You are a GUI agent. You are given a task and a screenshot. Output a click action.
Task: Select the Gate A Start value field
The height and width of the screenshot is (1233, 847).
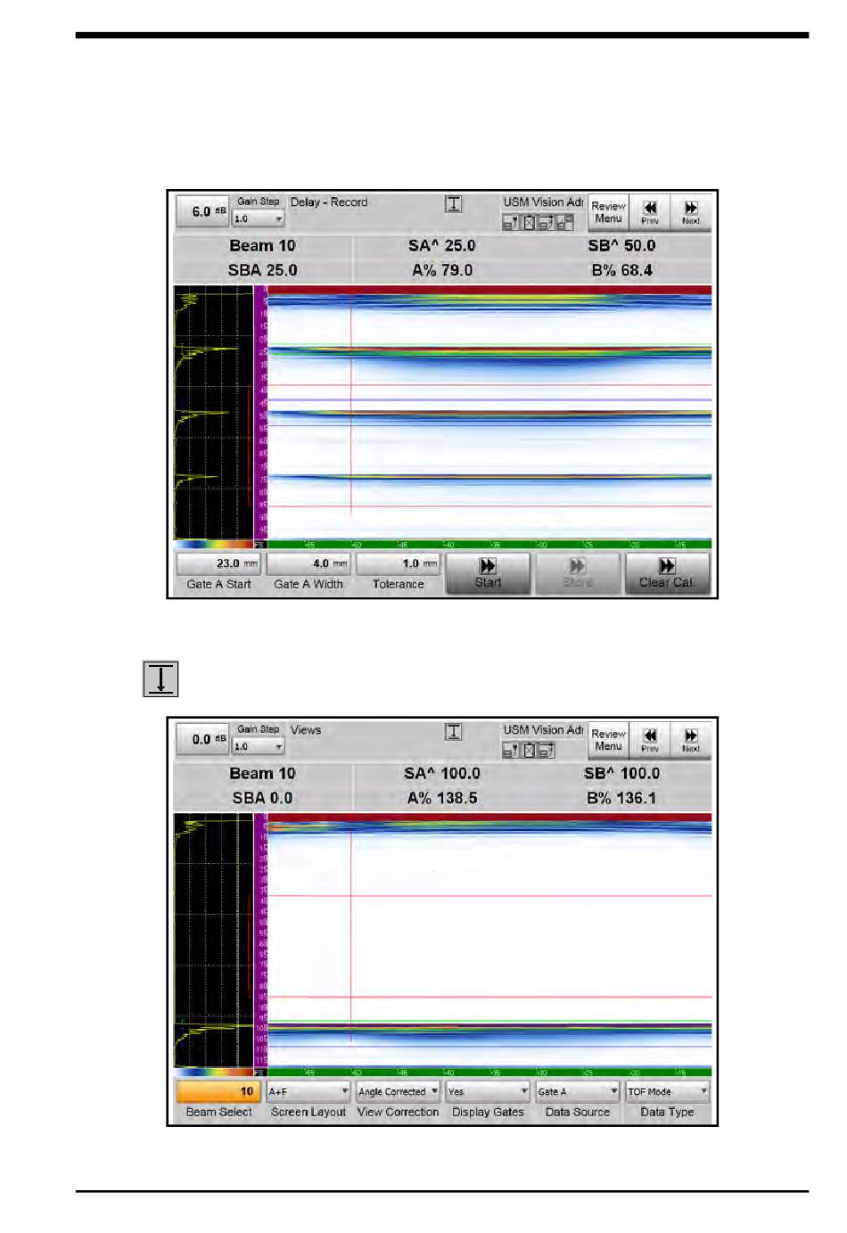(x=218, y=563)
